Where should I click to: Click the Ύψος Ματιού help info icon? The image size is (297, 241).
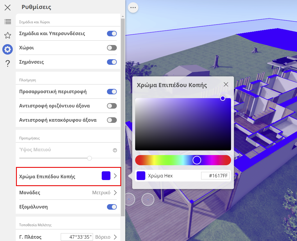click(x=115, y=150)
